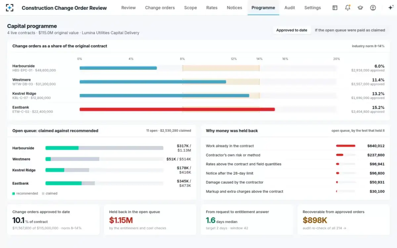Screen dimensions: 397x248
Task: Open the user account icon
Action: pyautogui.click(x=373, y=8)
